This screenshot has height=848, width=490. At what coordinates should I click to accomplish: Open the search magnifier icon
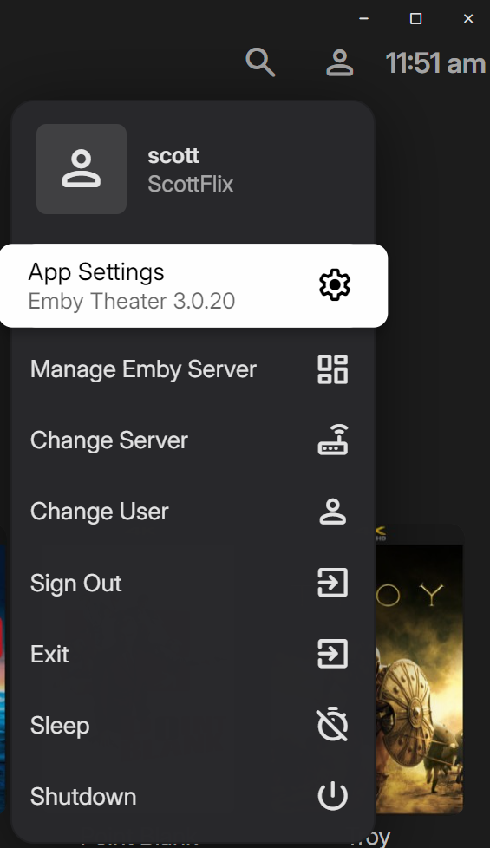click(261, 62)
